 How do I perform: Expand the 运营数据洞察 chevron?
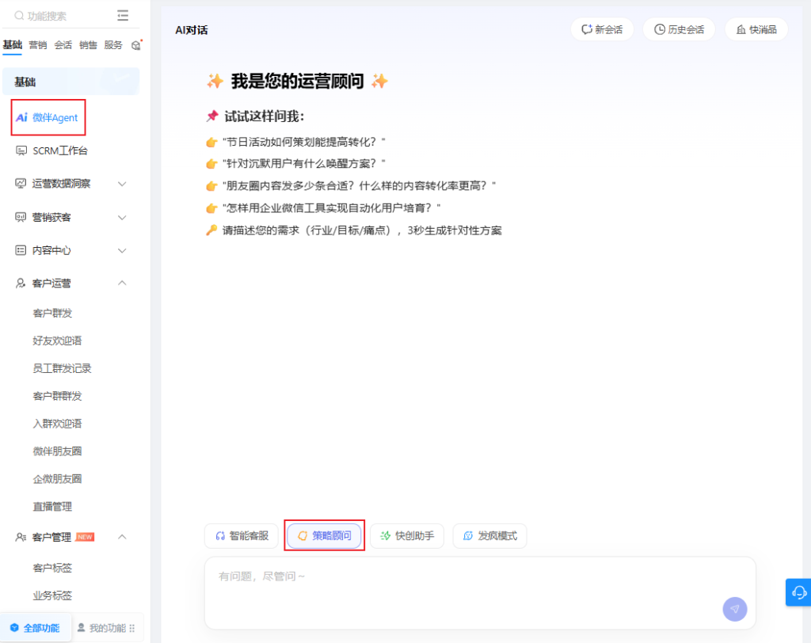(x=122, y=184)
